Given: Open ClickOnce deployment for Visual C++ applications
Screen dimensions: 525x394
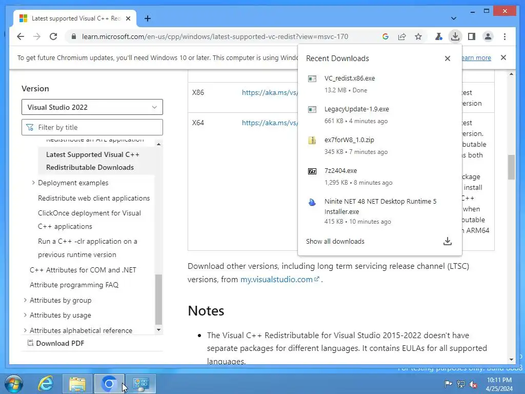Looking at the screenshot, I should click(x=89, y=220).
